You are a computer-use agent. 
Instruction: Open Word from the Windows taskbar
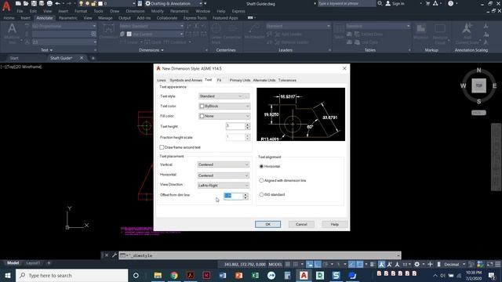tap(223, 275)
